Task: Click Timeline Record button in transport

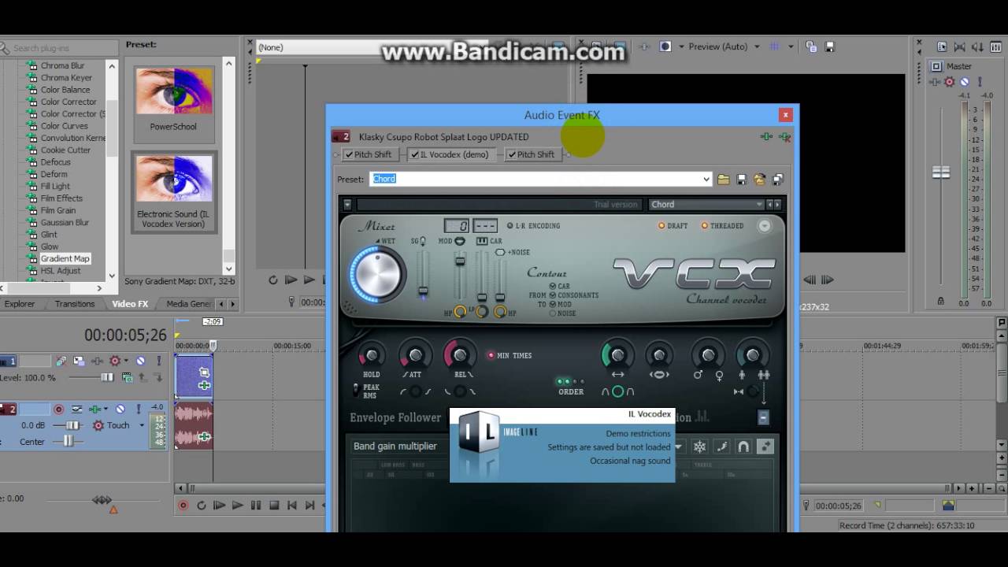Action: [x=183, y=506]
